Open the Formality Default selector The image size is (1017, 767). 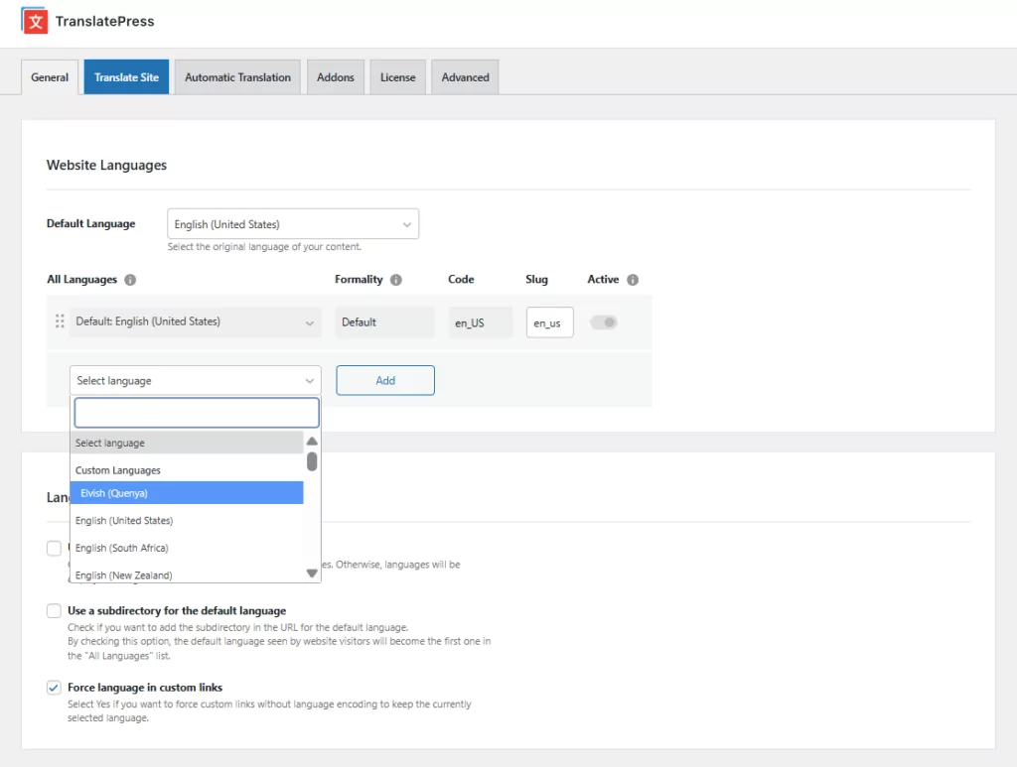point(384,321)
